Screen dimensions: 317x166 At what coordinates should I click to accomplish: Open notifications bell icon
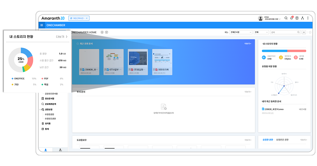[x=291, y=18]
